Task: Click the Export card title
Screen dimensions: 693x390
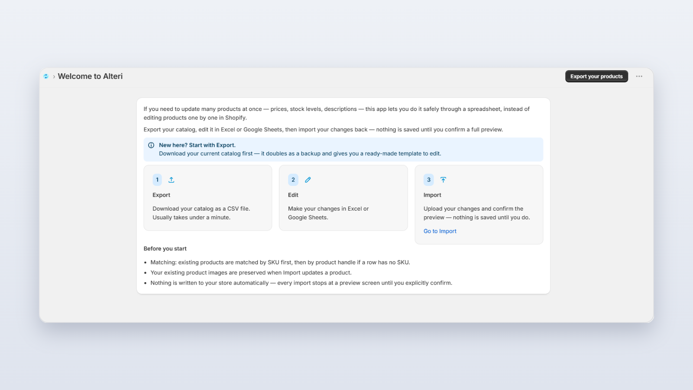Action: click(161, 195)
